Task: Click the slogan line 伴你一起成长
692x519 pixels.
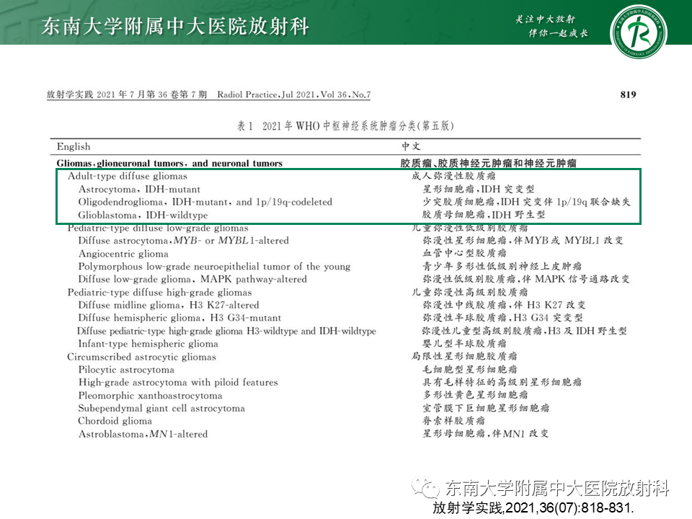Action: click(x=558, y=33)
